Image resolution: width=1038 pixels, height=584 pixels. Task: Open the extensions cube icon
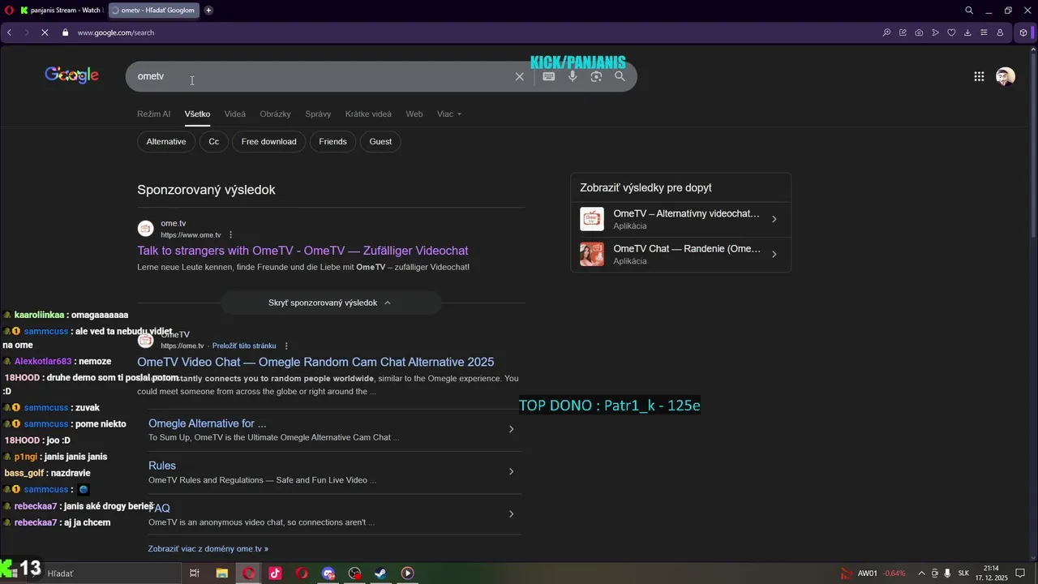(x=1023, y=32)
